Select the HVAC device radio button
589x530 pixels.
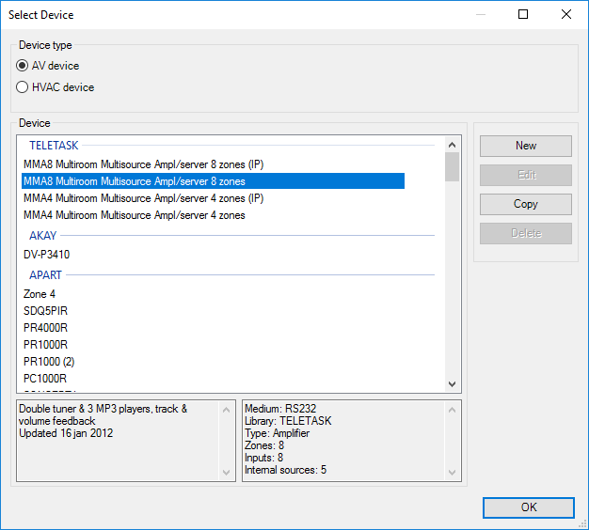point(23,87)
